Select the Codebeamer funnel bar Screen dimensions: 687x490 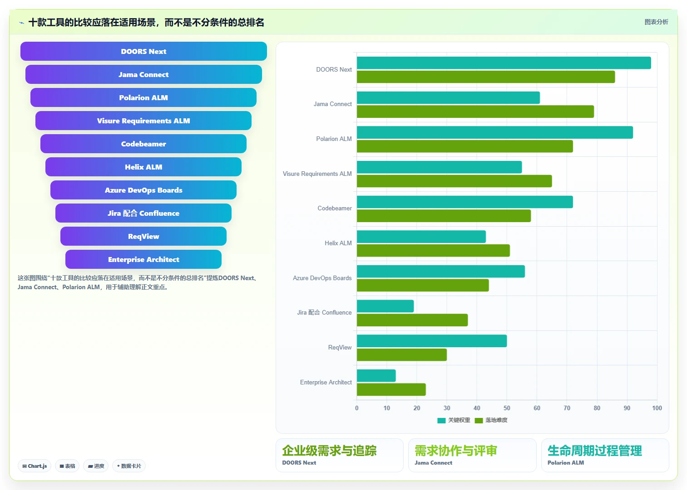[143, 144]
